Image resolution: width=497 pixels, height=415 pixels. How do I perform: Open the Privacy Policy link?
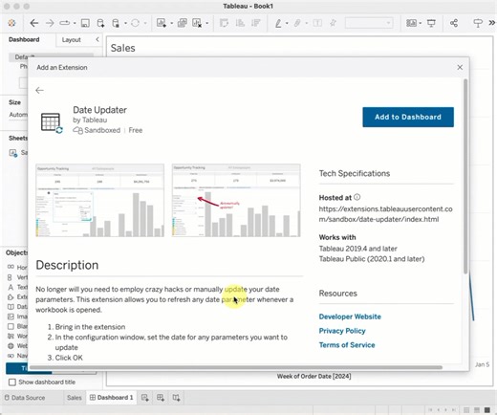(342, 331)
